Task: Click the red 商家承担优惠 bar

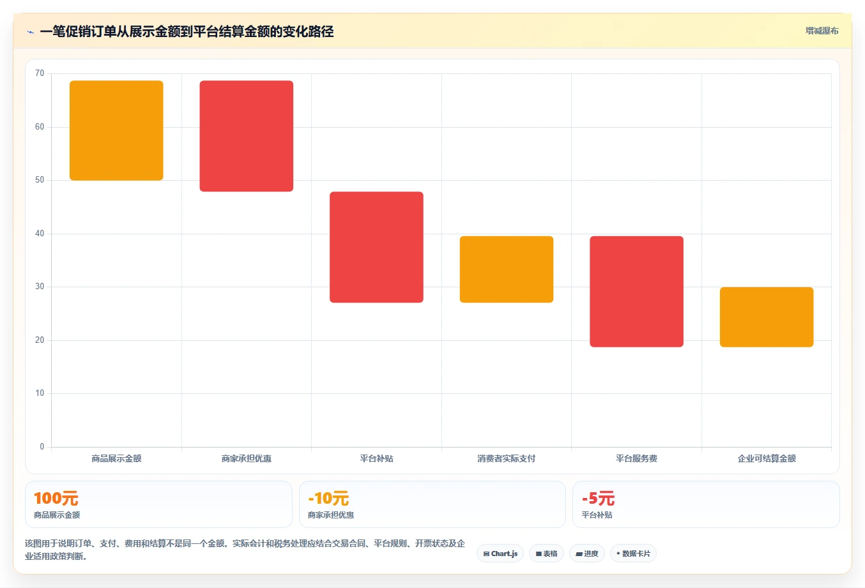Action: point(247,136)
